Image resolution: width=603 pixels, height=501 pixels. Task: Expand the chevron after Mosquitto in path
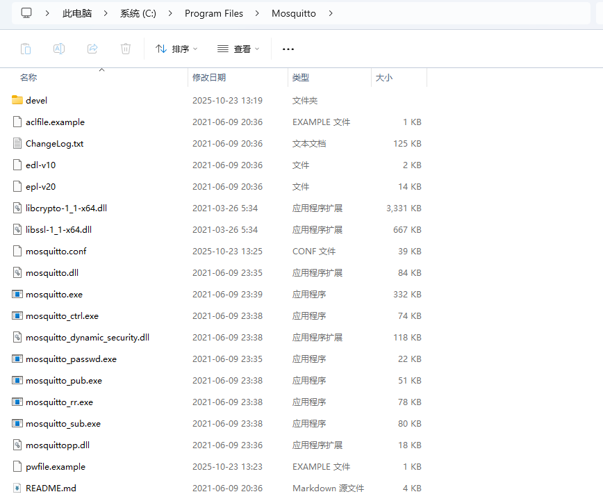point(330,13)
